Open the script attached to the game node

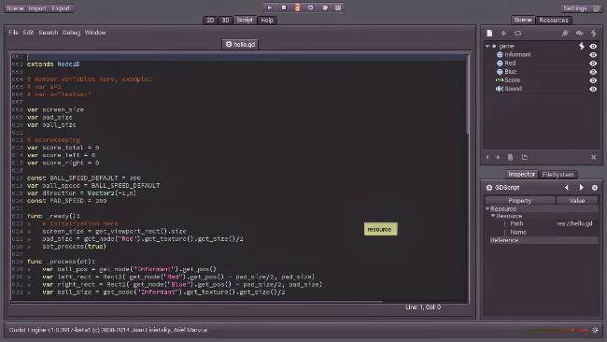(x=582, y=46)
